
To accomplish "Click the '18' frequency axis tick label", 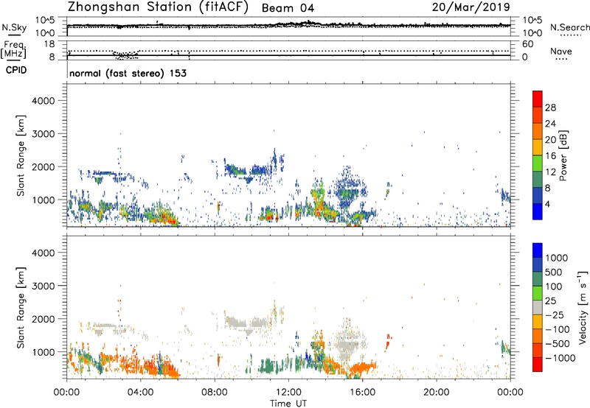I will (49, 44).
